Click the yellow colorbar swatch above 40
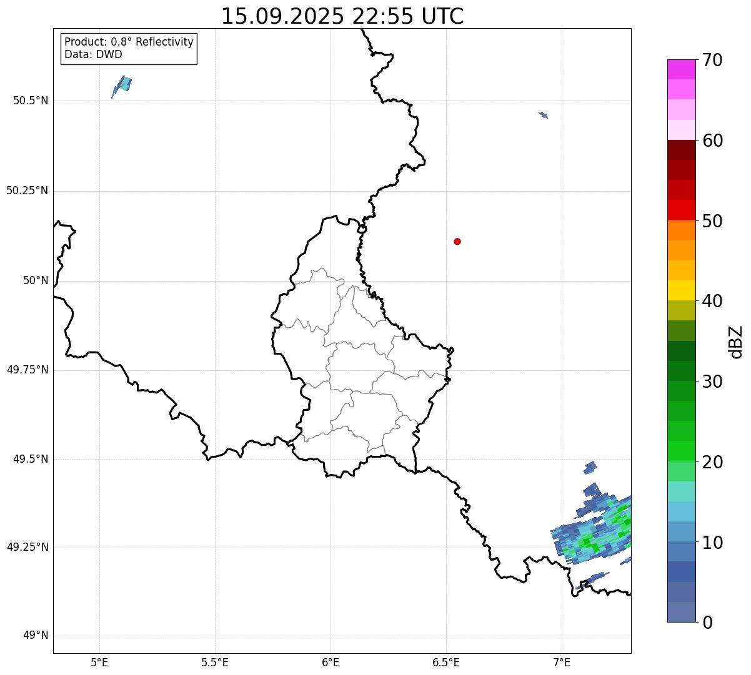Image resolution: width=751 pixels, height=675 pixels. pyautogui.click(x=681, y=290)
